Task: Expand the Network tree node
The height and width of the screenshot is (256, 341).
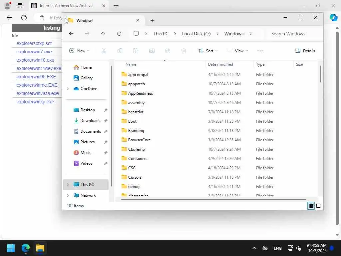Action: [68, 195]
